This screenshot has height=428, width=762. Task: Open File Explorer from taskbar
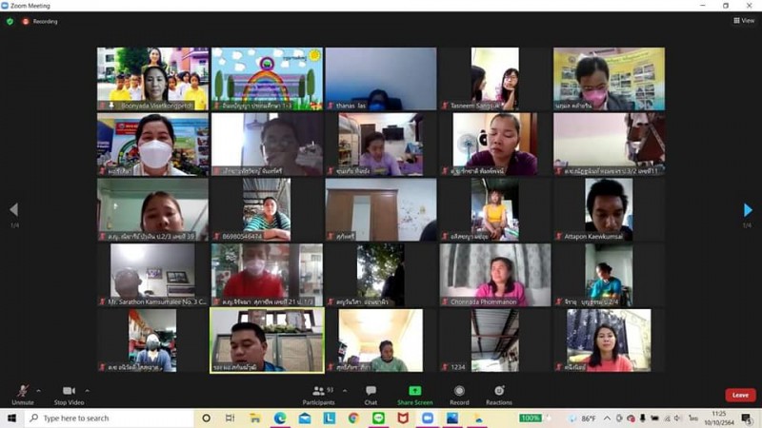pyautogui.click(x=255, y=418)
